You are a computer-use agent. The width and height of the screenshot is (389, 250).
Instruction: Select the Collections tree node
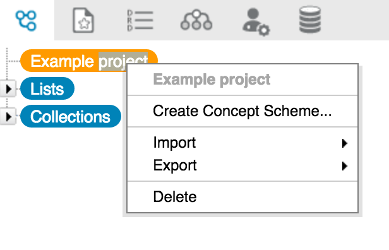(71, 116)
